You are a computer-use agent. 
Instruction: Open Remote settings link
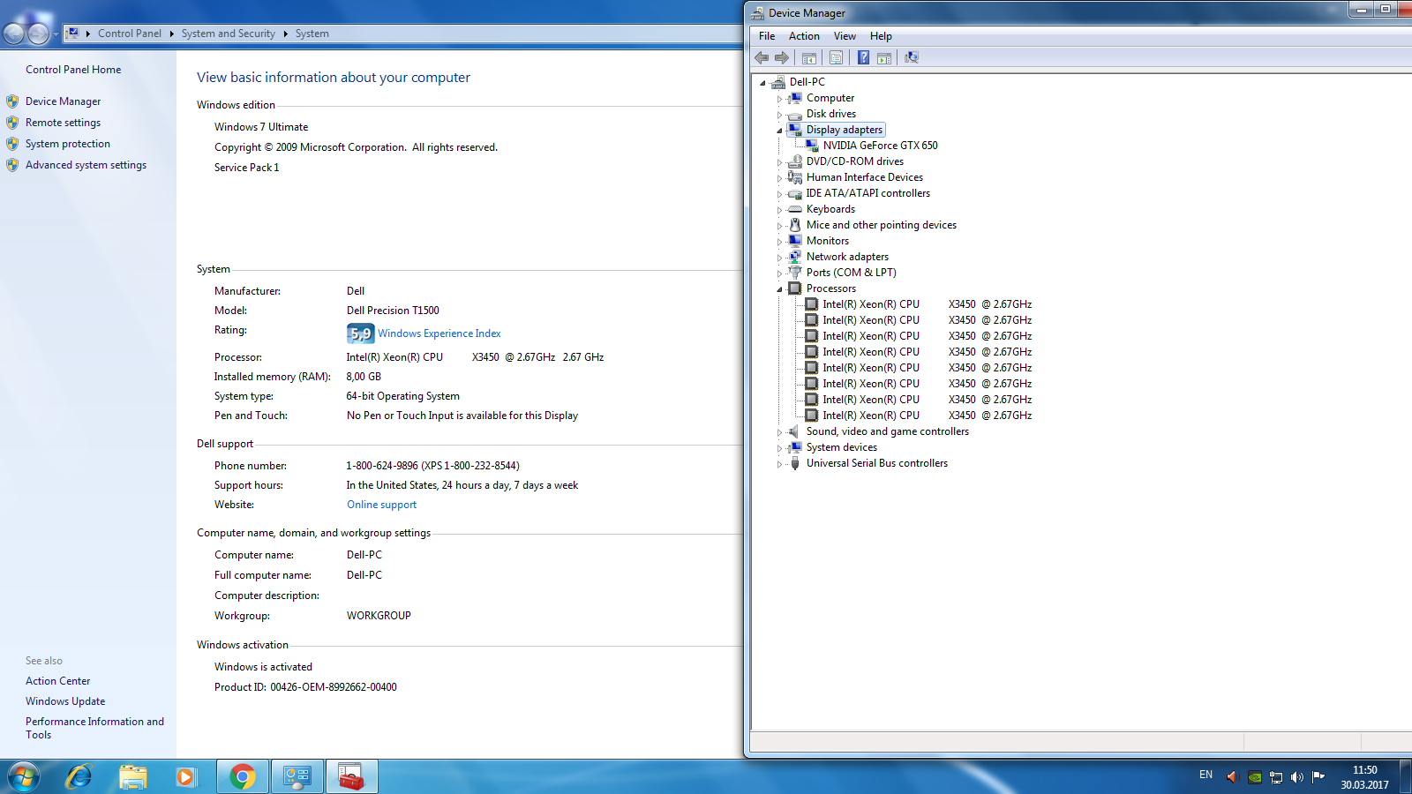(x=63, y=123)
